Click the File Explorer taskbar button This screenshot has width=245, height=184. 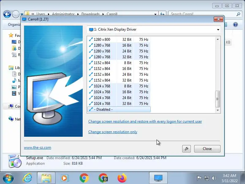coord(46,178)
